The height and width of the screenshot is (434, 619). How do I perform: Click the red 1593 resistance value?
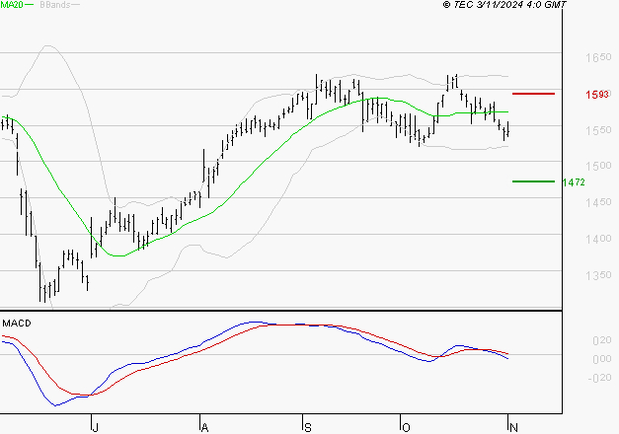pyautogui.click(x=597, y=95)
